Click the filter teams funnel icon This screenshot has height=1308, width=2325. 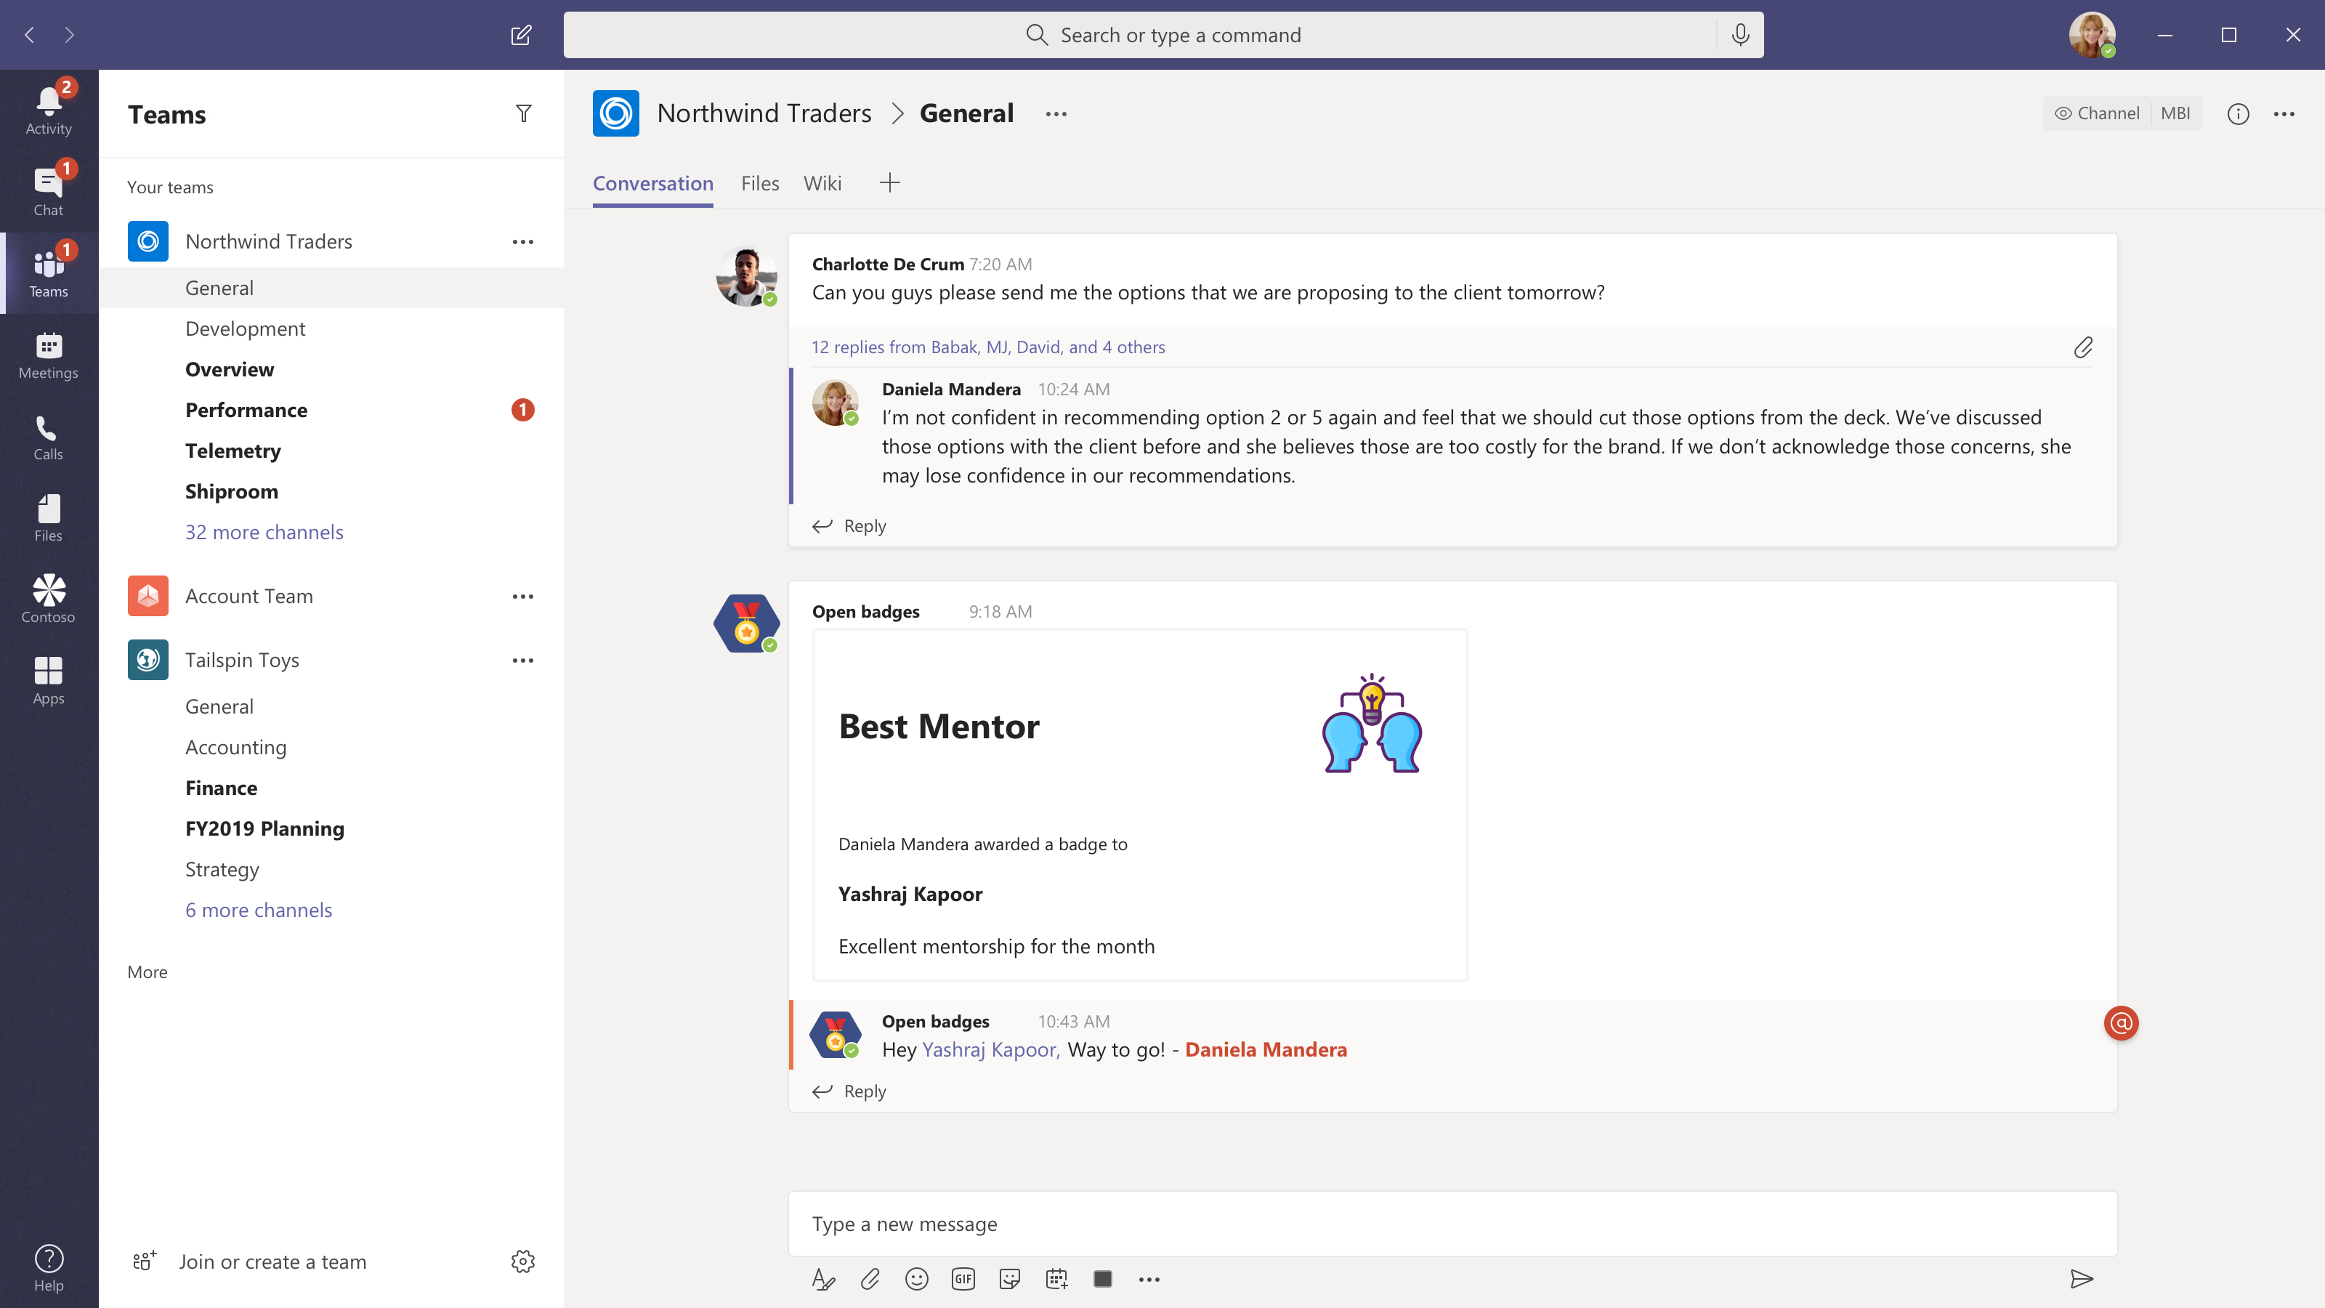[x=523, y=114]
